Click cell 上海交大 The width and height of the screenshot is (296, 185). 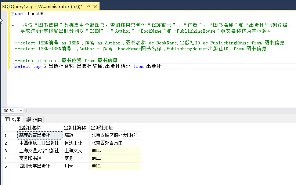pyautogui.click(x=76, y=151)
